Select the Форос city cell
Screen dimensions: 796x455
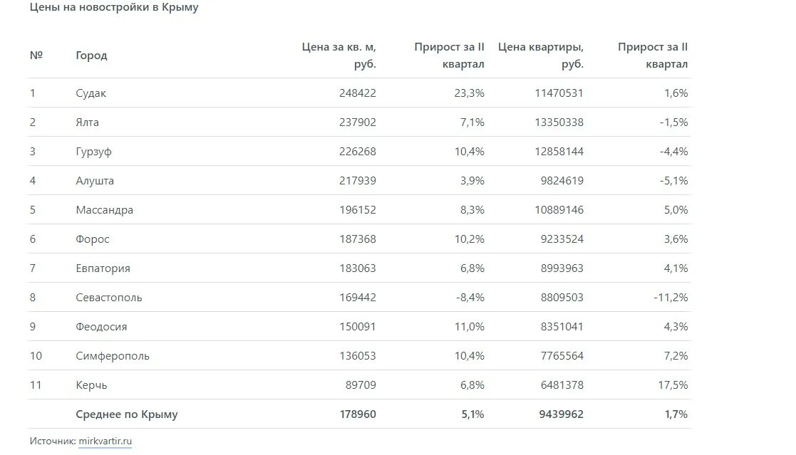pyautogui.click(x=93, y=239)
